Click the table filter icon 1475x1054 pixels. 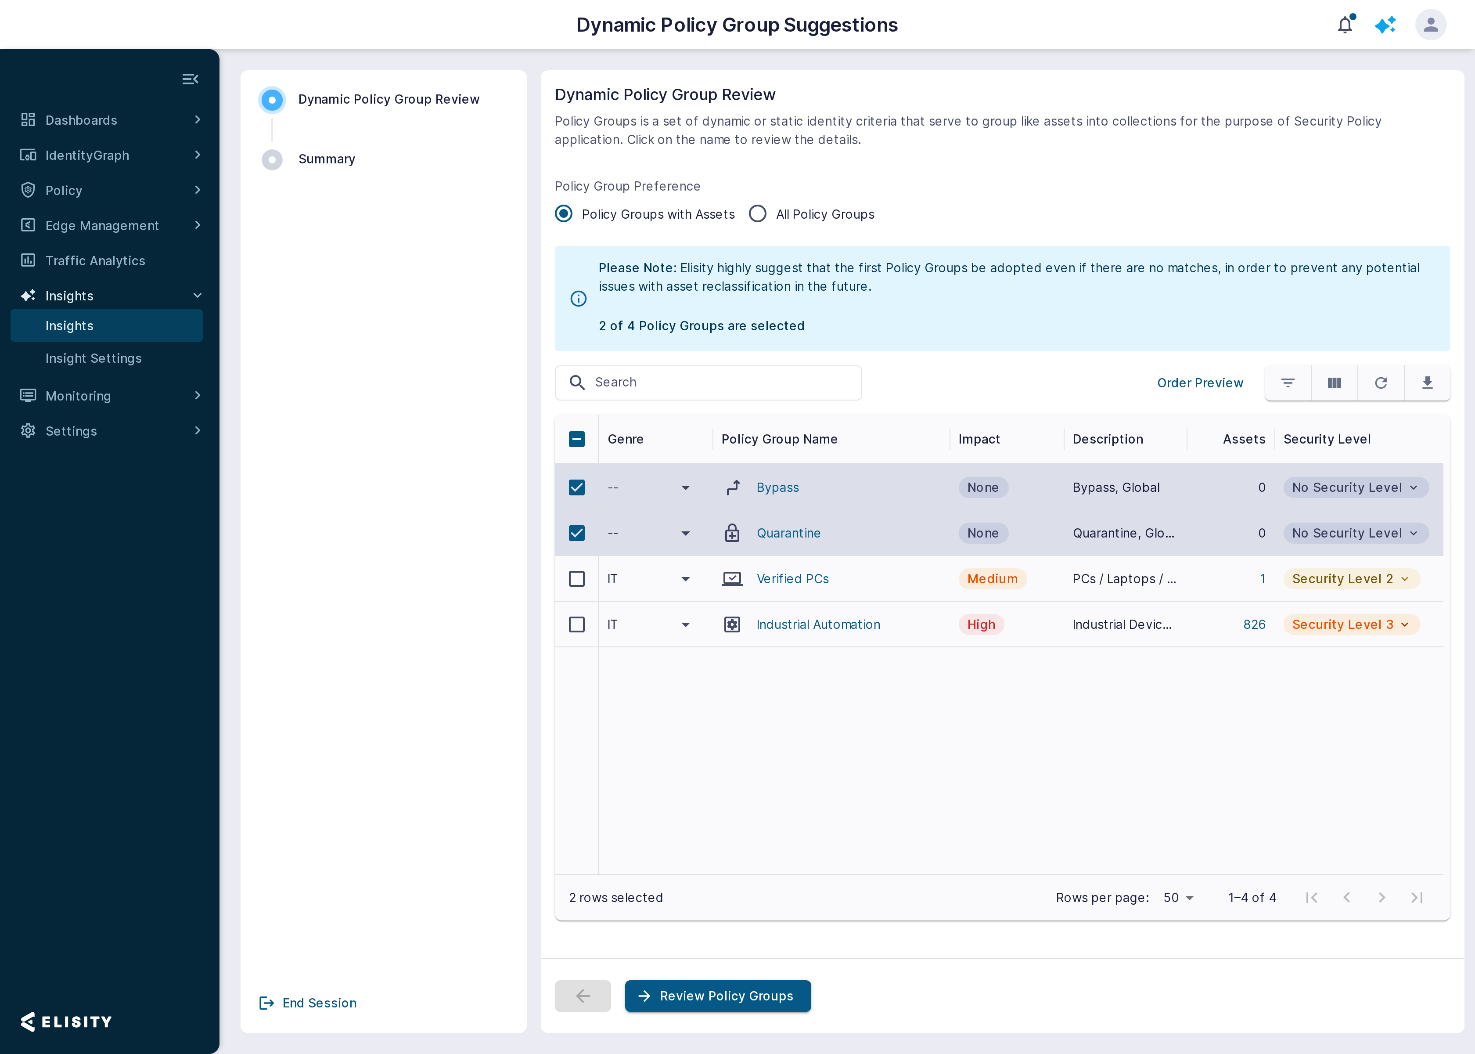pos(1288,383)
